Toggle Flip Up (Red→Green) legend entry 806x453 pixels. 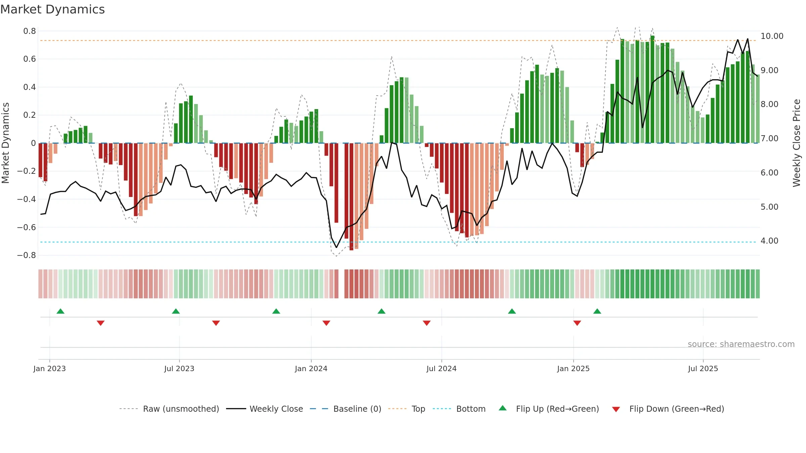[x=549, y=409]
